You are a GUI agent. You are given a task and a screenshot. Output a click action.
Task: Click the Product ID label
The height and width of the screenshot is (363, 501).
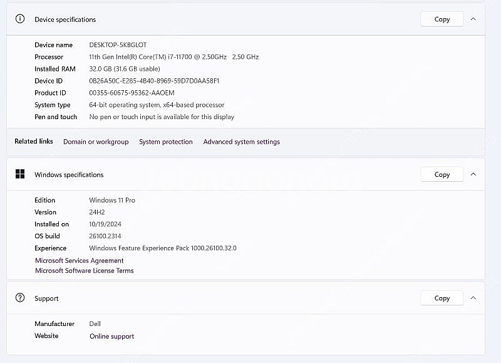[x=50, y=93]
